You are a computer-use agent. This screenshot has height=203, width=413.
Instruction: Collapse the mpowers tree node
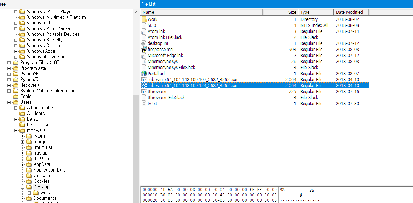coord(16,130)
